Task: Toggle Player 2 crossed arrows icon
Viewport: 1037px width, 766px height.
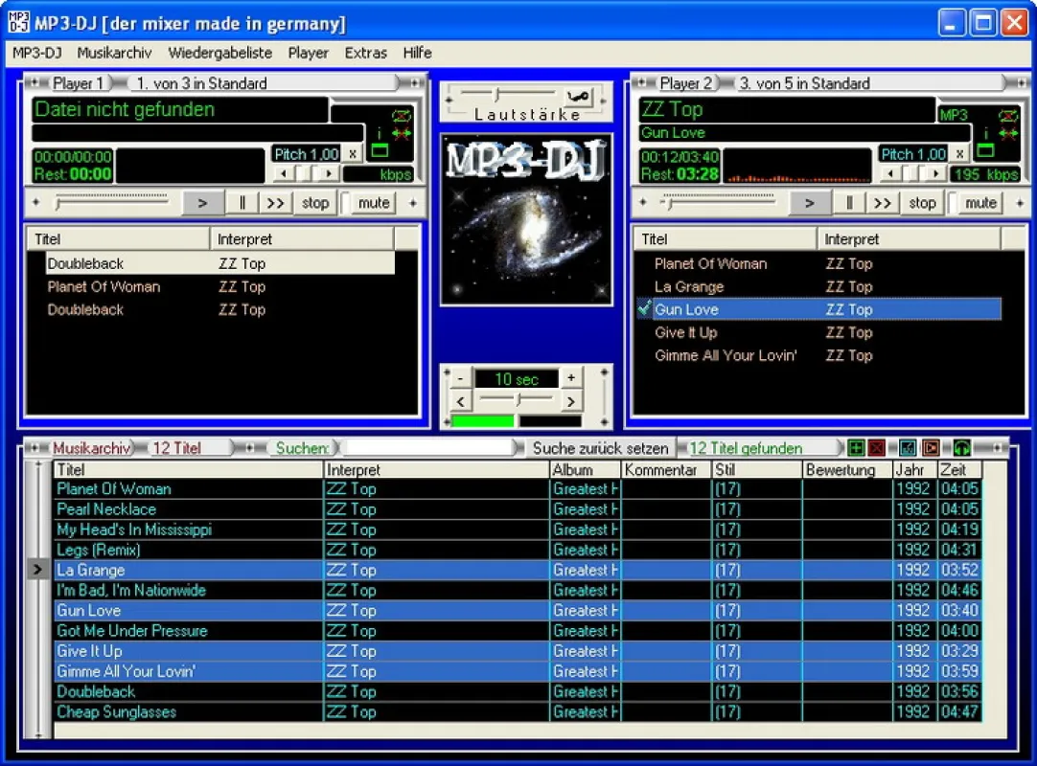Action: pos(1008,133)
